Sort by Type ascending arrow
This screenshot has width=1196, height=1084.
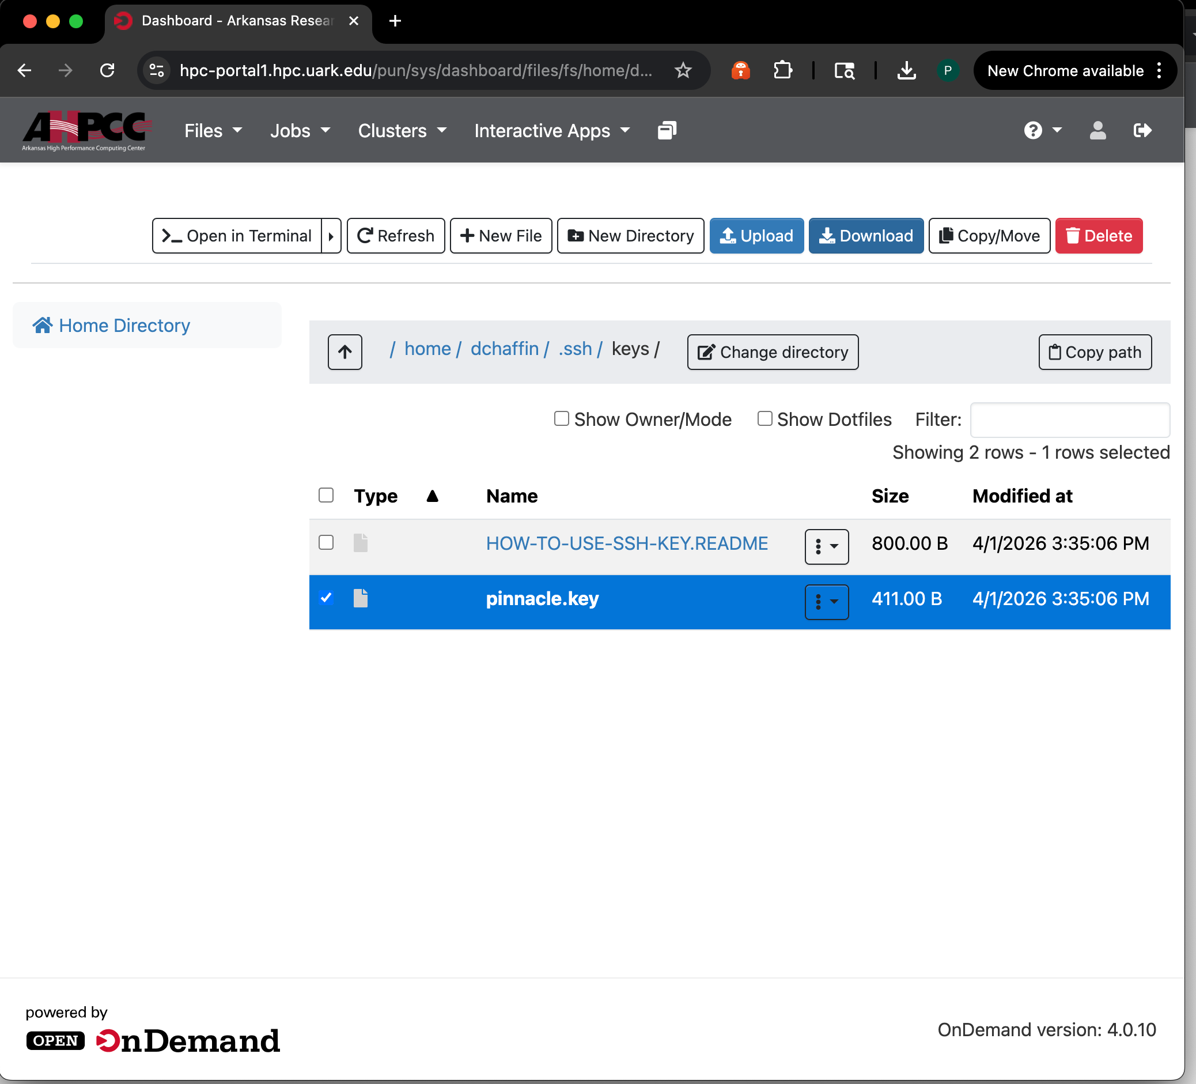click(433, 496)
